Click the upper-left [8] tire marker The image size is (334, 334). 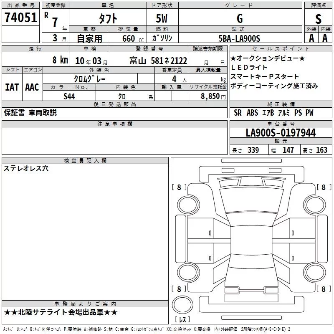click(x=179, y=187)
